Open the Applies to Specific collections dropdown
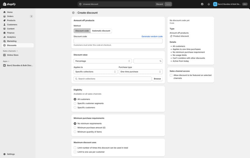Image resolution: width=250 pixels, height=158 pixels. tap(95, 72)
